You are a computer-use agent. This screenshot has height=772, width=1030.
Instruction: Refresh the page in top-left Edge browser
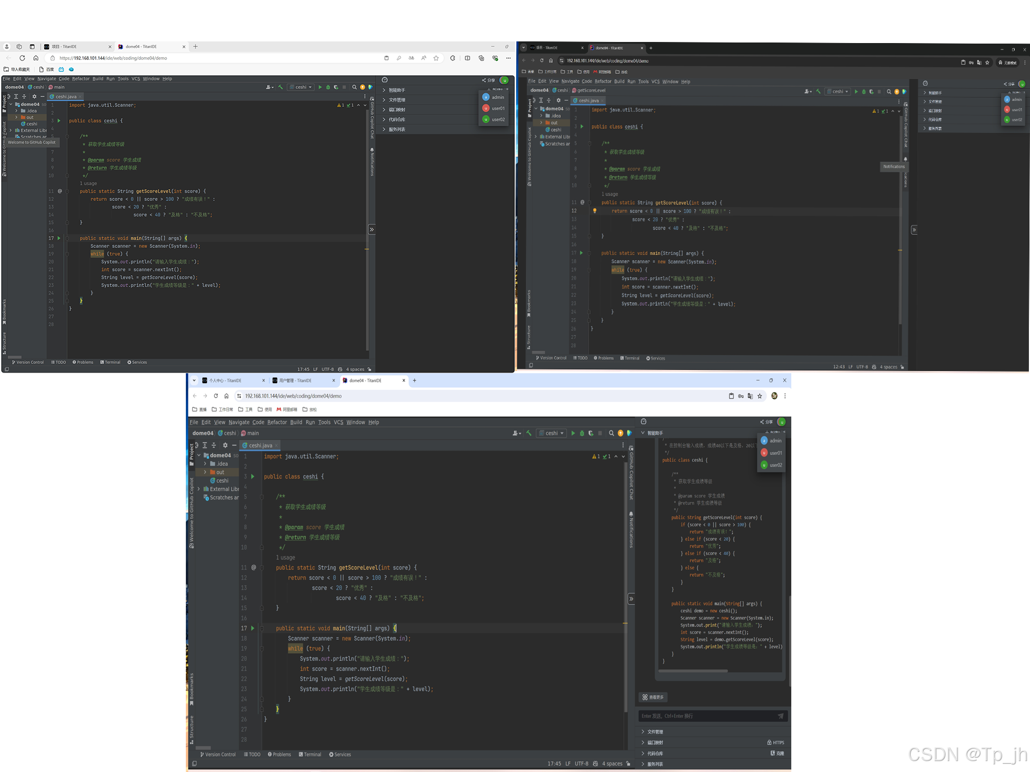(x=22, y=58)
